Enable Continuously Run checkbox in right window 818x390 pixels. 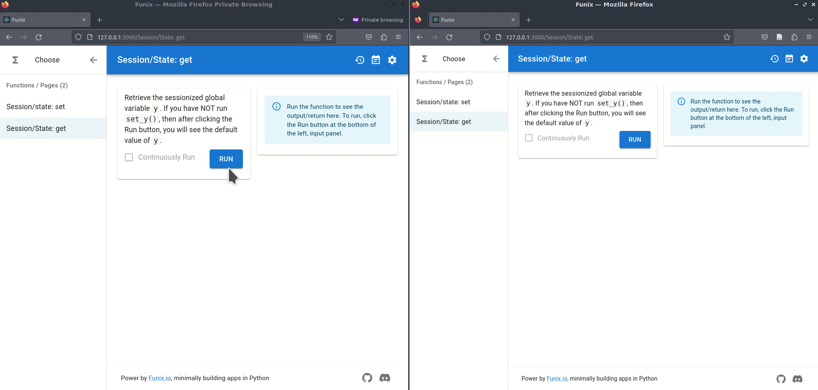(529, 138)
